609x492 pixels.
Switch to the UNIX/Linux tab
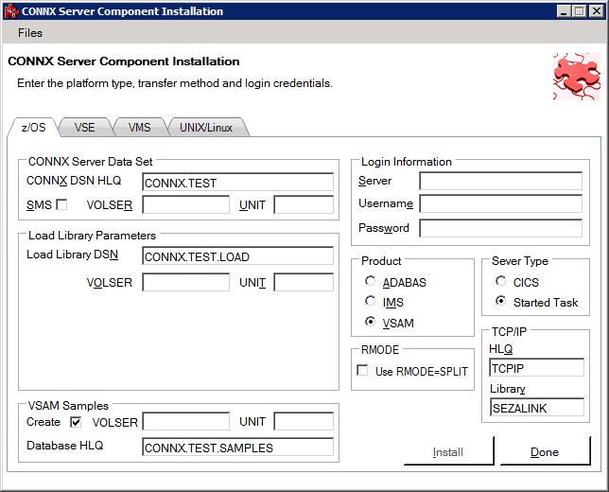tap(206, 128)
